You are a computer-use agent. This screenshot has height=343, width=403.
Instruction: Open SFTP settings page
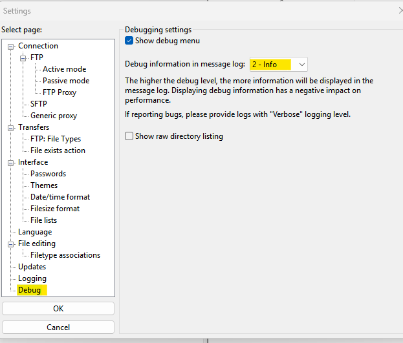click(x=39, y=104)
